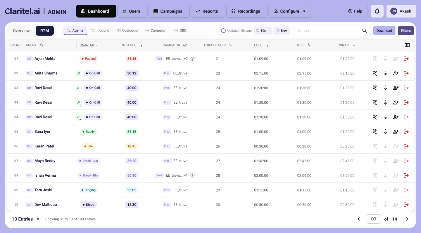Click microphone whisper icon for Anita Sharma

click(x=385, y=73)
